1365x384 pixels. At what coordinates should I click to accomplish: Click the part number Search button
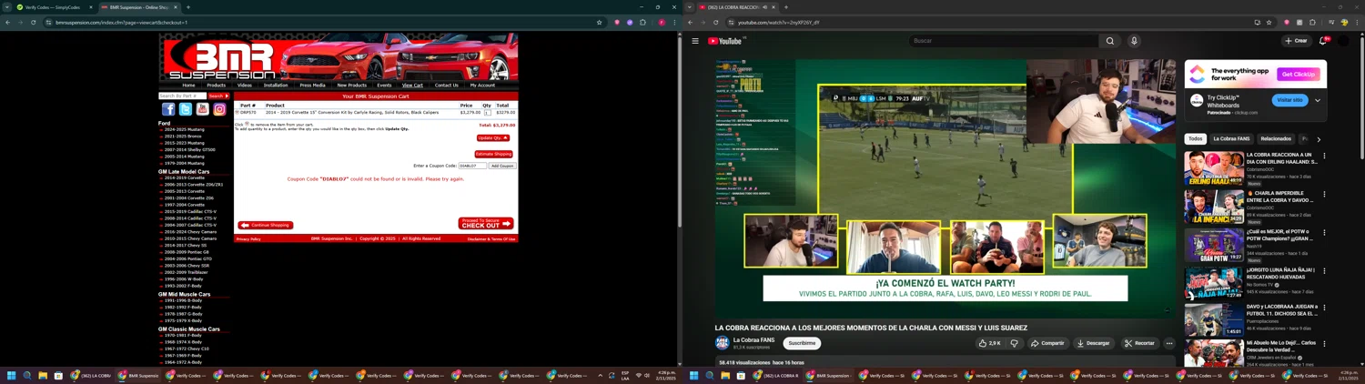click(x=218, y=96)
